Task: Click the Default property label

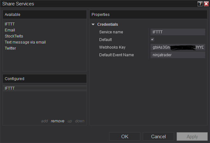Action: pos(106,40)
